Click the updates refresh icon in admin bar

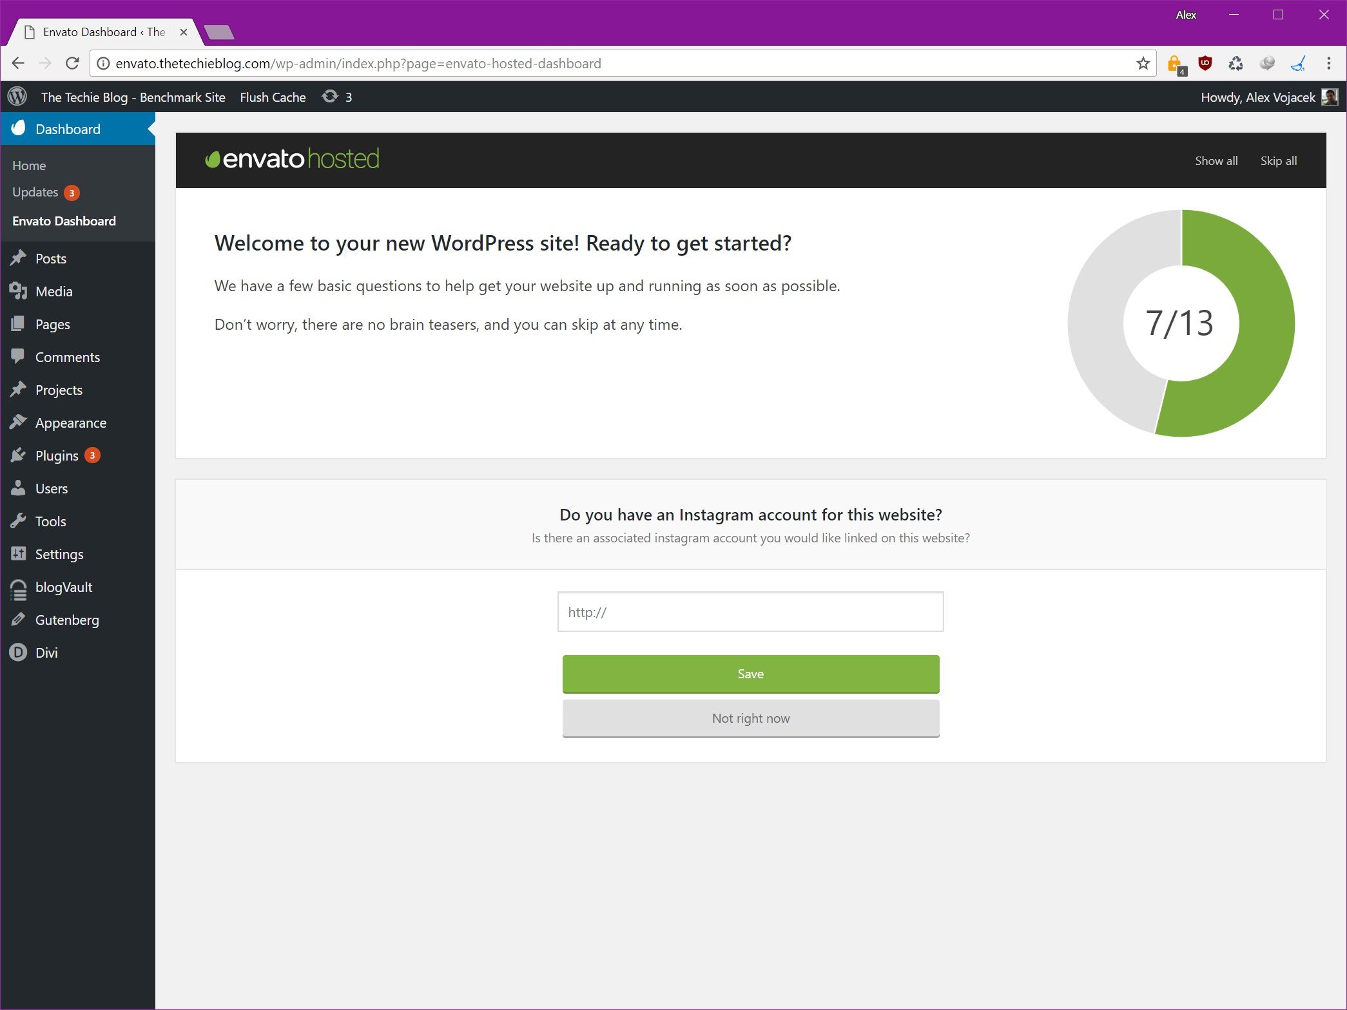point(330,97)
